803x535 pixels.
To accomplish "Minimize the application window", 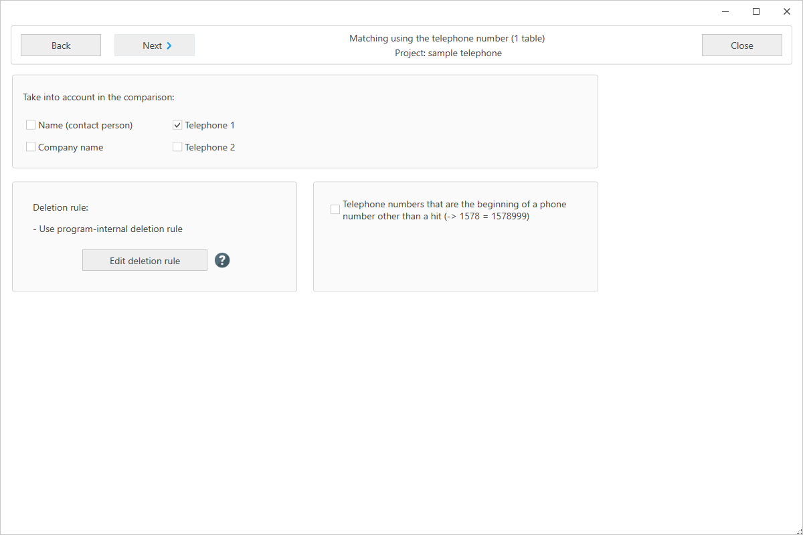I will tap(725, 11).
